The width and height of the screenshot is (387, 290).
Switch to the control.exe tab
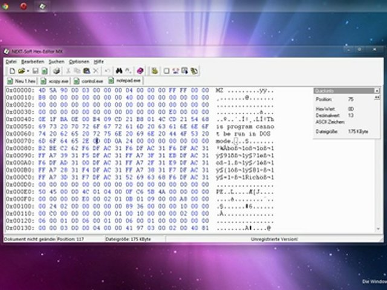(x=91, y=80)
